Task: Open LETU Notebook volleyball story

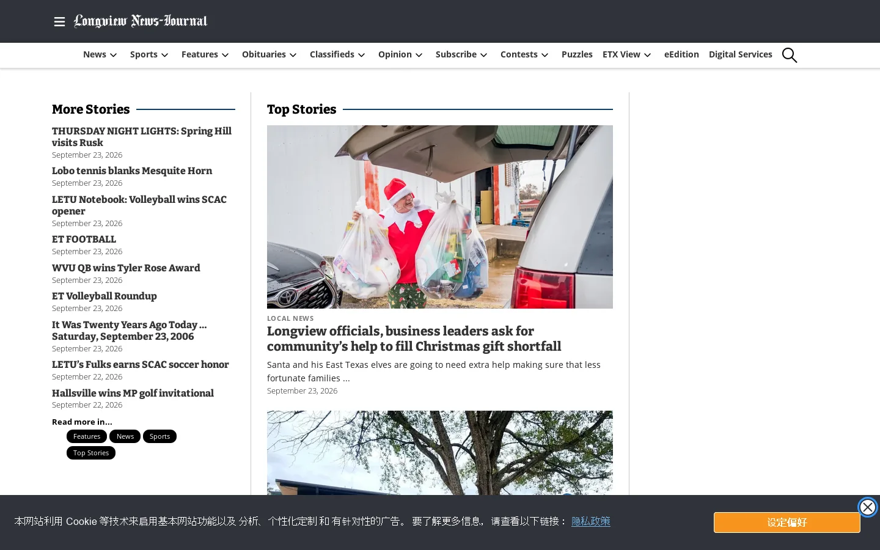Action: [x=139, y=205]
